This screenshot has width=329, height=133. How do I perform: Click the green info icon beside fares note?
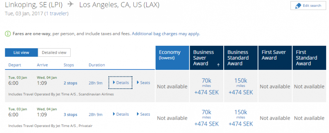click(x=8, y=34)
